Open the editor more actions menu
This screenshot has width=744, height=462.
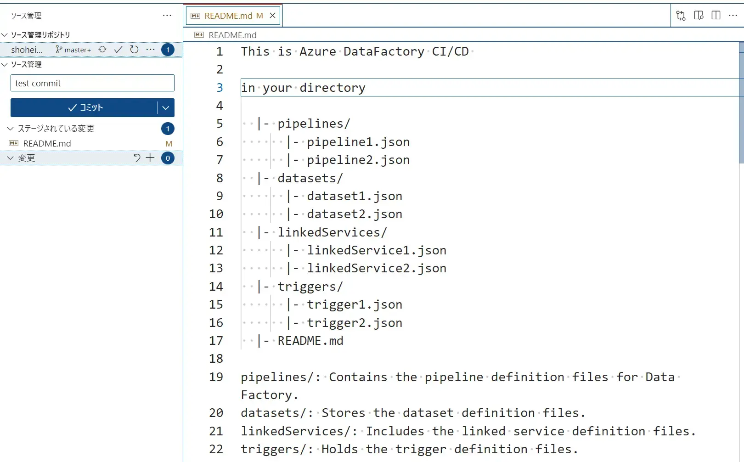[x=733, y=16]
